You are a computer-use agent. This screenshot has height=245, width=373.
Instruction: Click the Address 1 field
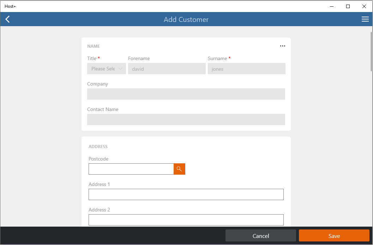(x=186, y=194)
